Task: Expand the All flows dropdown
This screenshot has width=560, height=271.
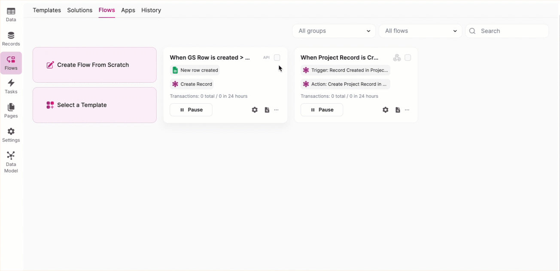Action: point(420,31)
